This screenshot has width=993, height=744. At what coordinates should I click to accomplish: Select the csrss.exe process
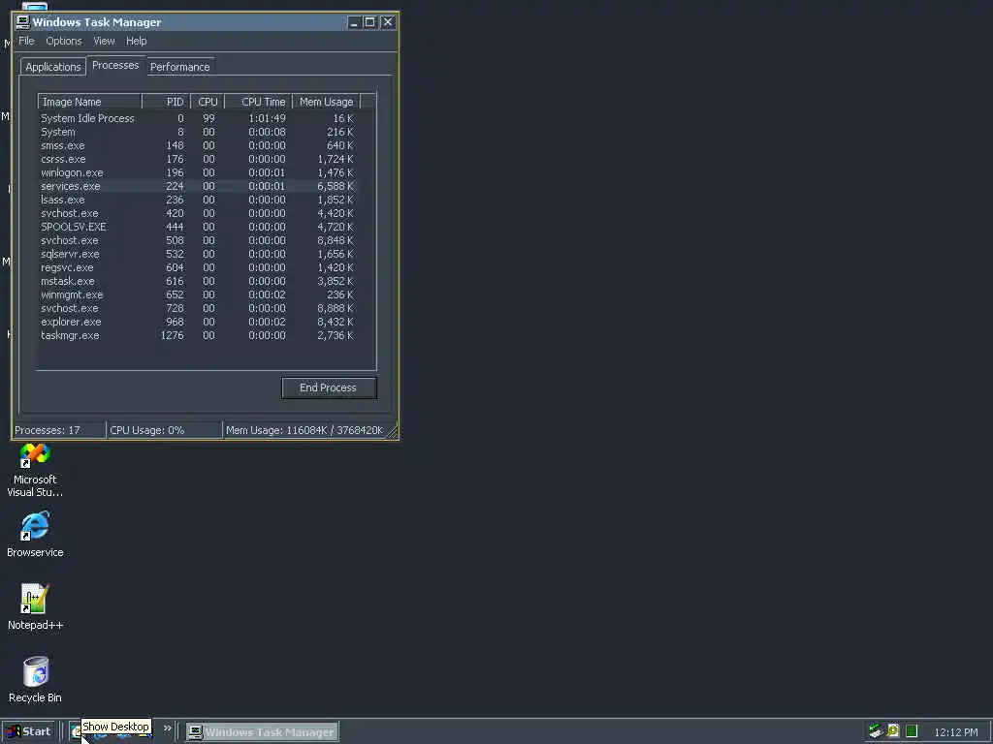[198, 160]
